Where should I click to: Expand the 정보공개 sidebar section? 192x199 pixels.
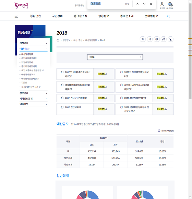34,93
